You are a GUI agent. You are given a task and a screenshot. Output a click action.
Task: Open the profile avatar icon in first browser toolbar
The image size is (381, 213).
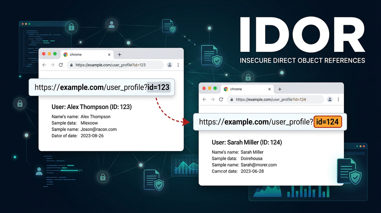click(x=169, y=65)
